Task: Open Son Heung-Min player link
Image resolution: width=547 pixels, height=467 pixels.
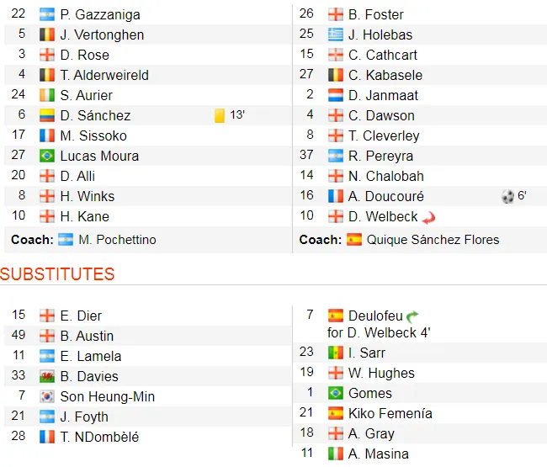Action: [x=108, y=396]
